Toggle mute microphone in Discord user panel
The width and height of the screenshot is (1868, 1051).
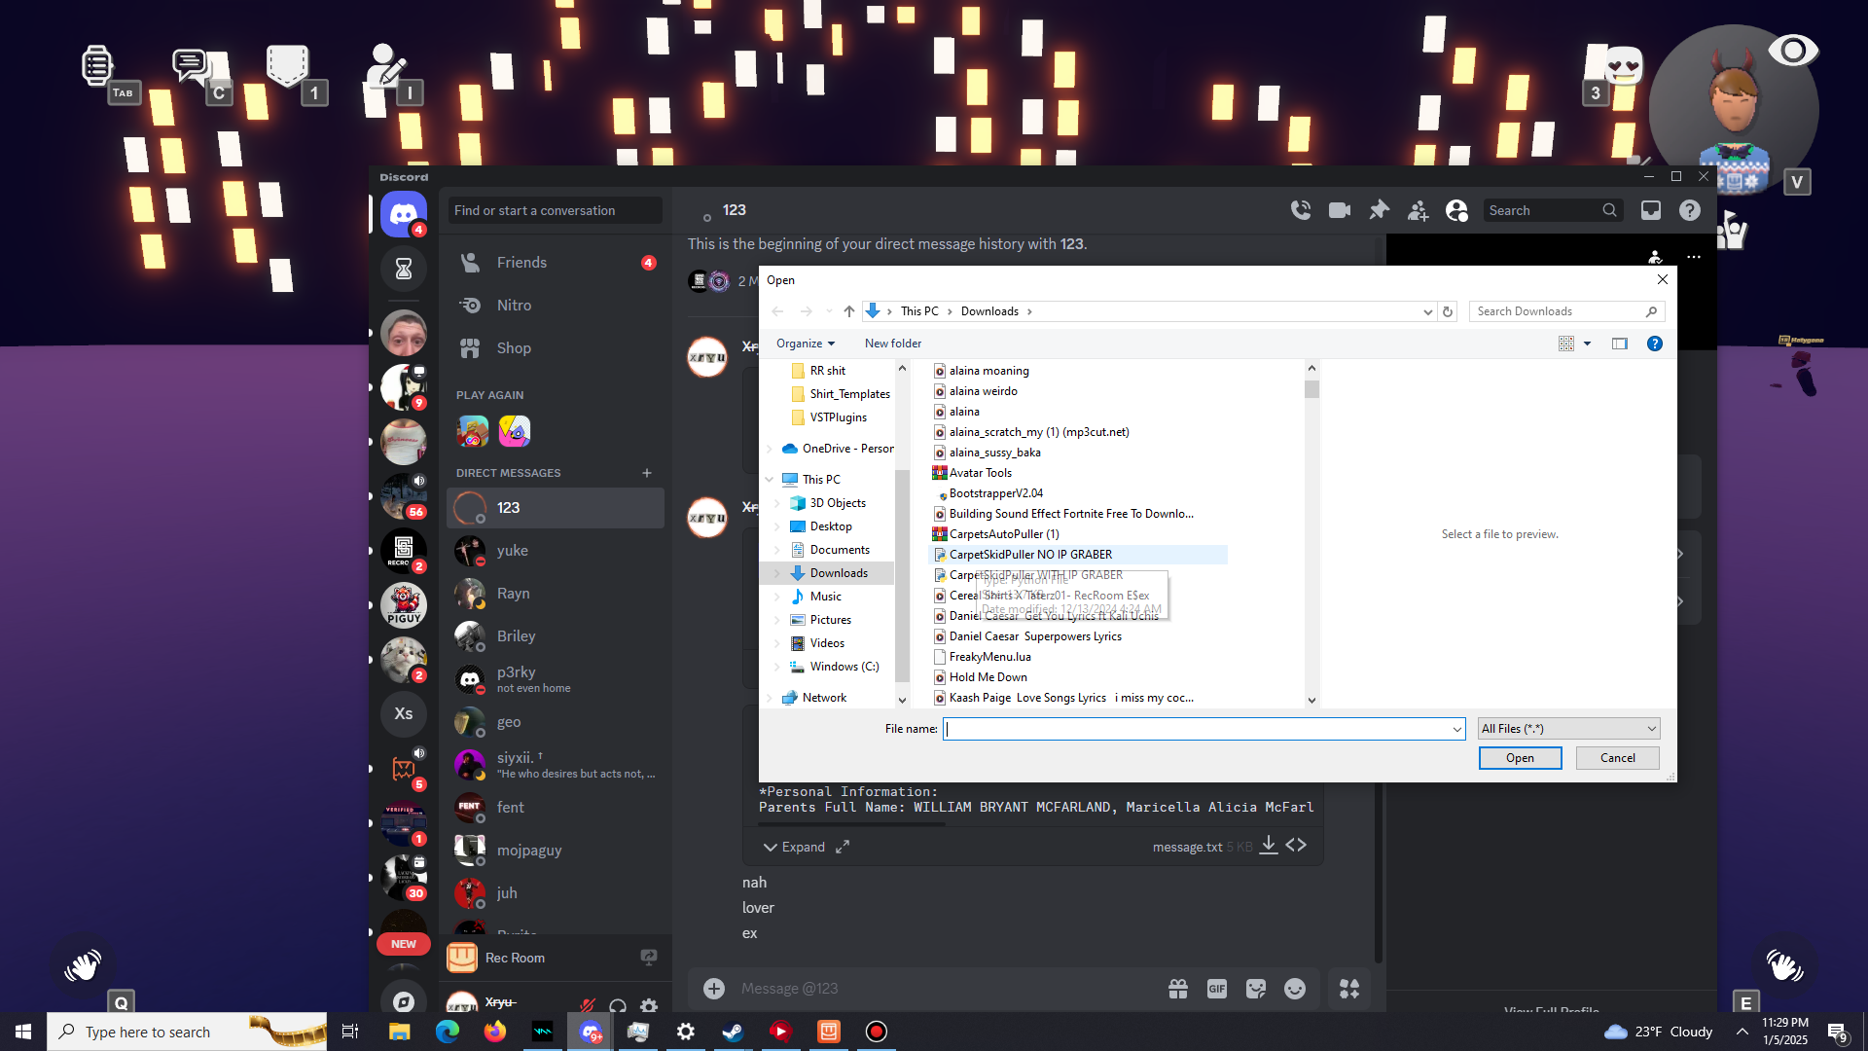click(587, 1005)
